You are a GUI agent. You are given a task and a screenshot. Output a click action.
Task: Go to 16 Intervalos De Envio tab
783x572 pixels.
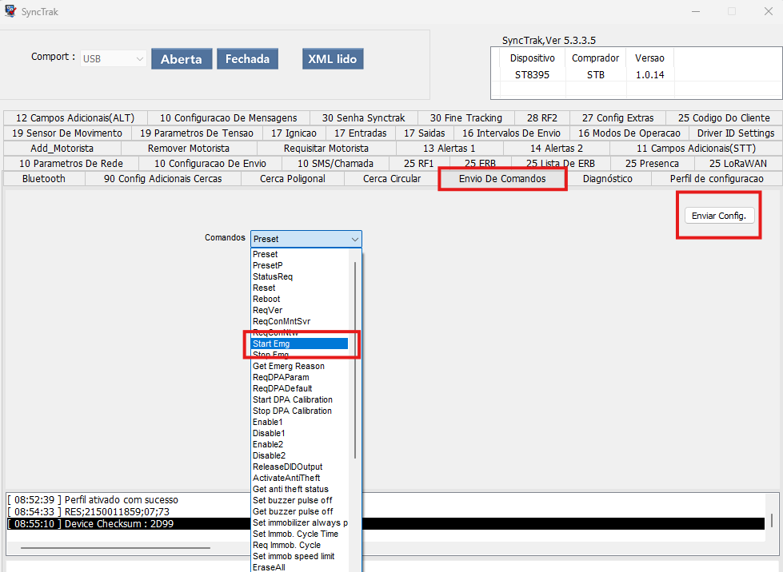511,133
